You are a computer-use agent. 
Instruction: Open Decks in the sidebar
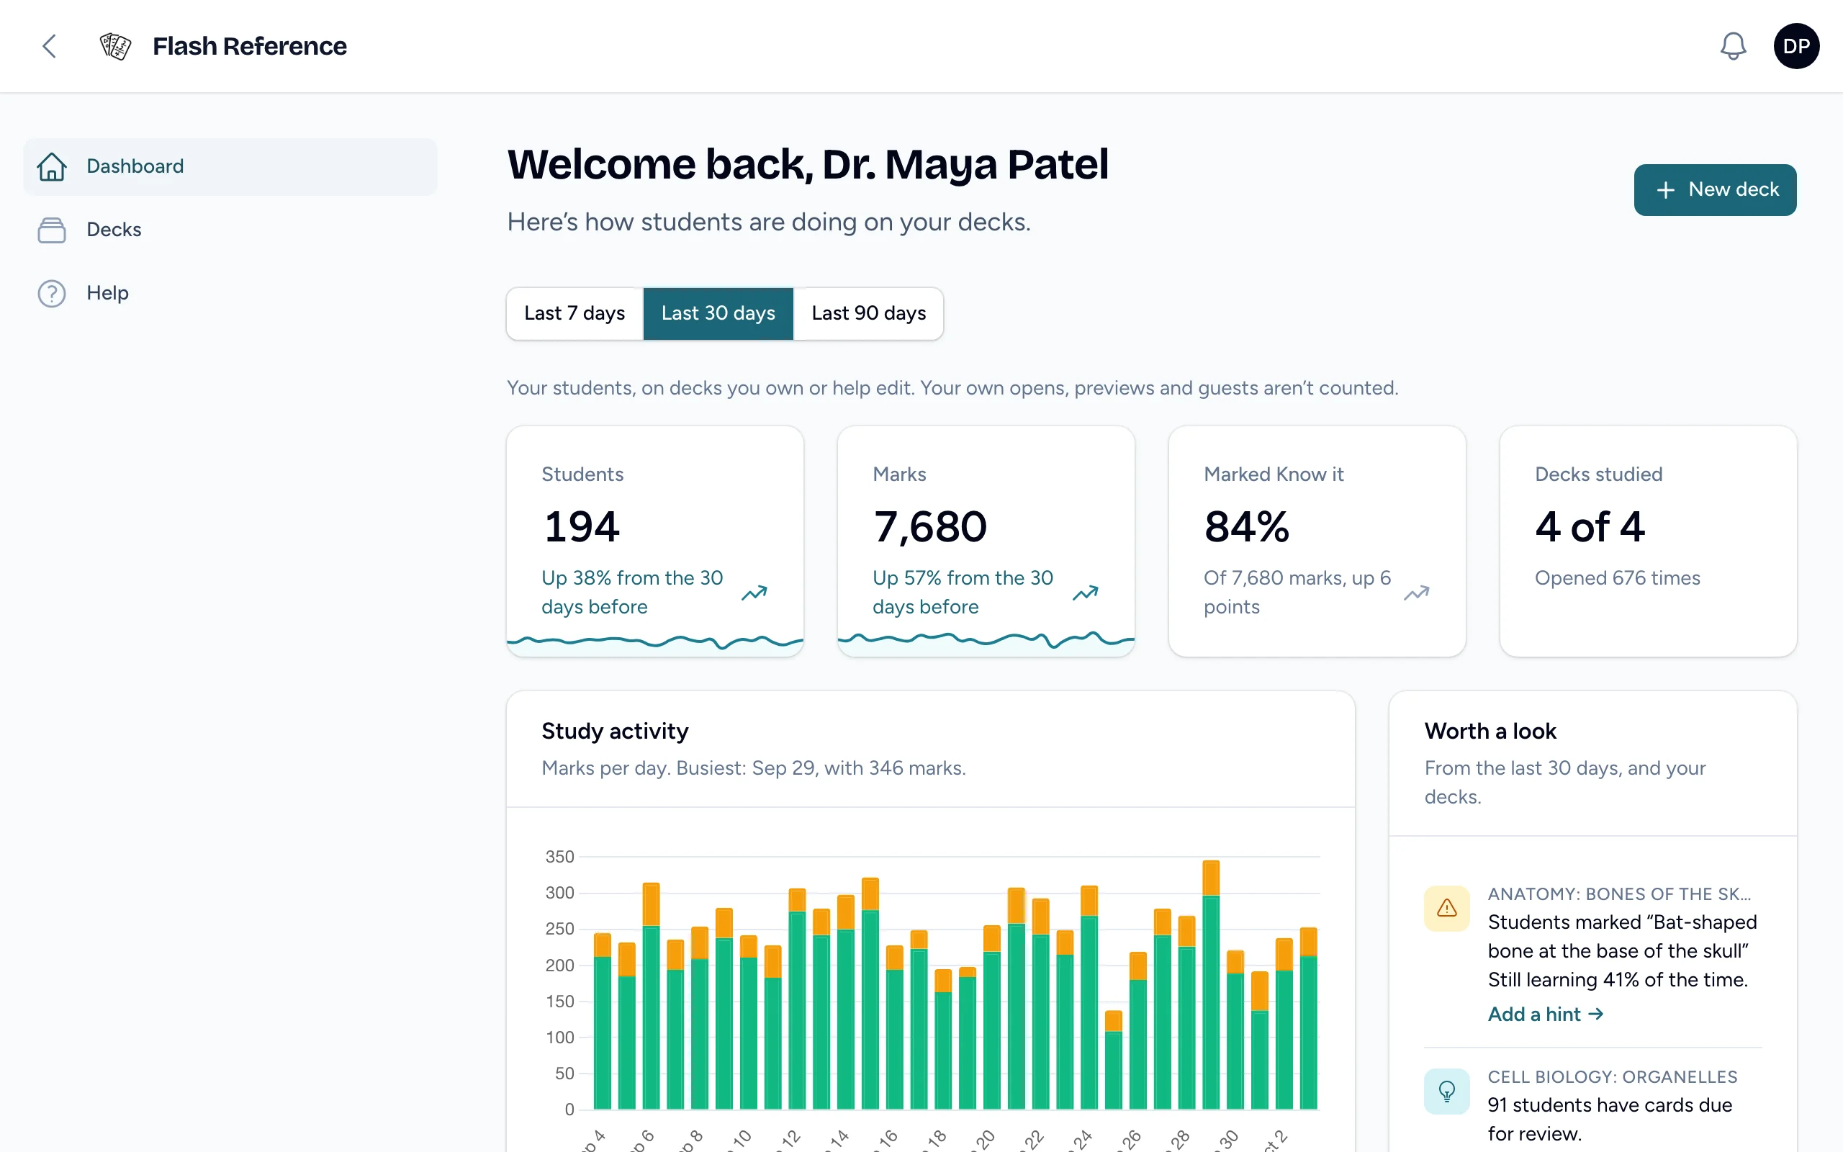pyautogui.click(x=230, y=230)
